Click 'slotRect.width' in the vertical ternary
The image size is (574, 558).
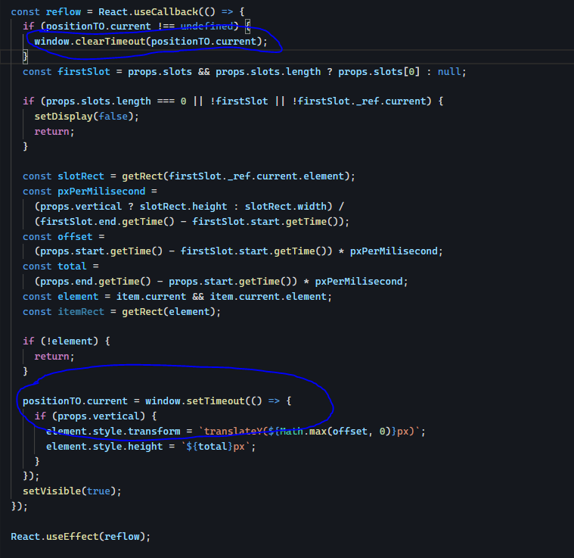coord(286,206)
